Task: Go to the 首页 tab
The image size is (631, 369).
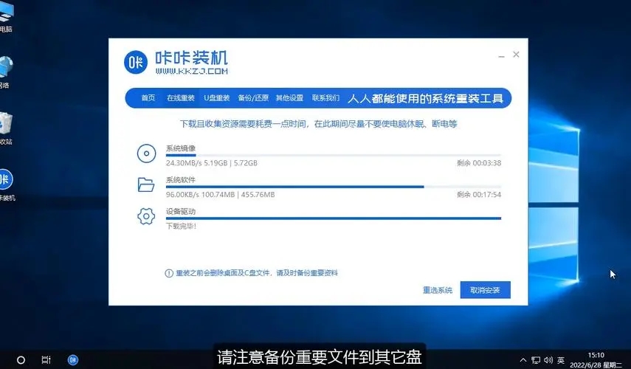Action: (x=148, y=97)
